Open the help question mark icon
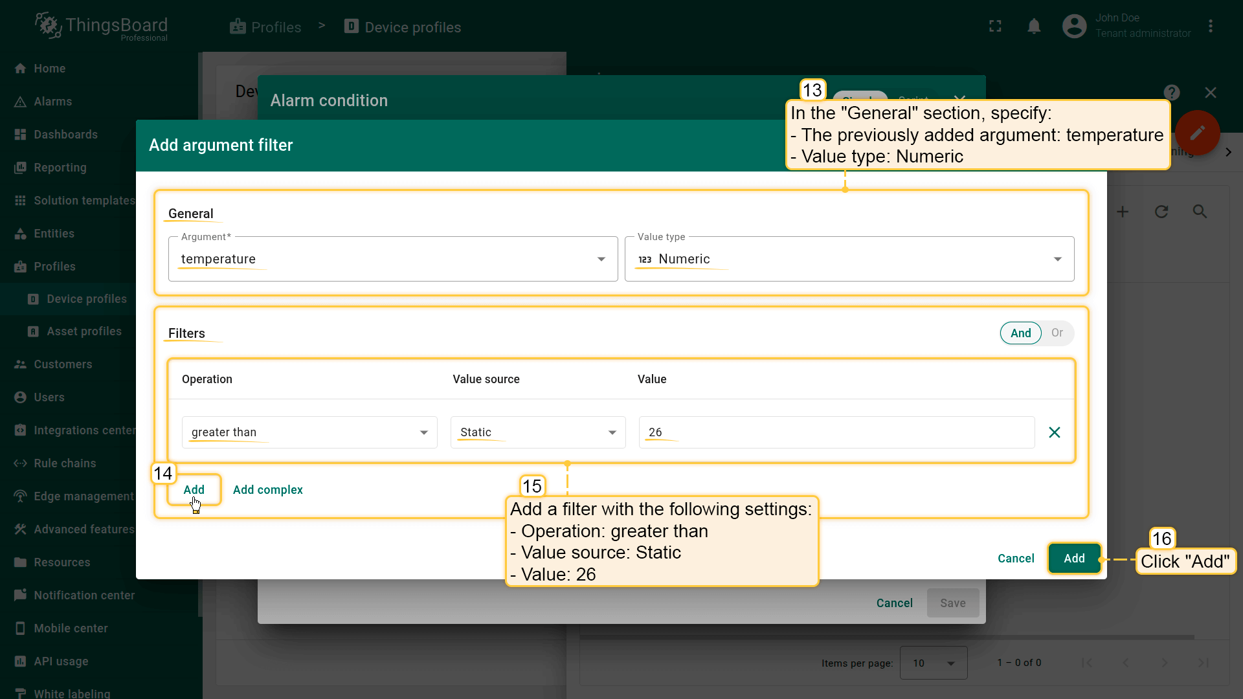 tap(1171, 93)
